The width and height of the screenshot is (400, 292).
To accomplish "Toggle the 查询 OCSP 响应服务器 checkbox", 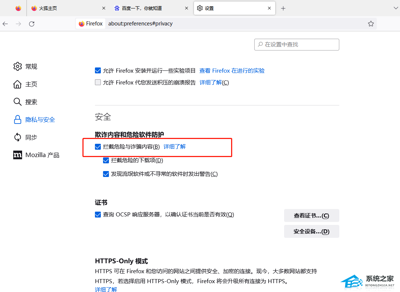I will [x=98, y=215].
